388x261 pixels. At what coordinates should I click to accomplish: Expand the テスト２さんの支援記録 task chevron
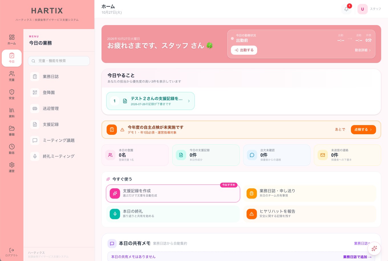189,101
